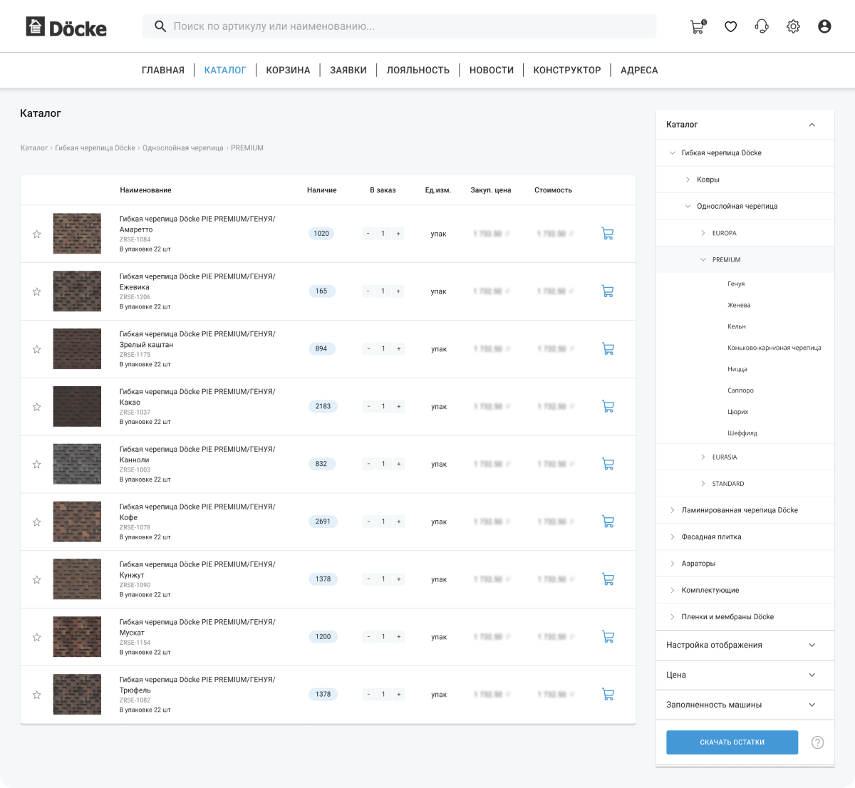The image size is (855, 788).
Task: Star the Кунжут product as favorite
Action: 36,579
